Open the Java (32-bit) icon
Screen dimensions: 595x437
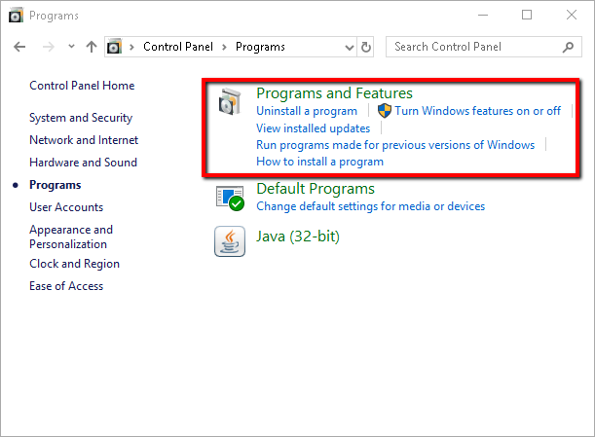point(228,239)
